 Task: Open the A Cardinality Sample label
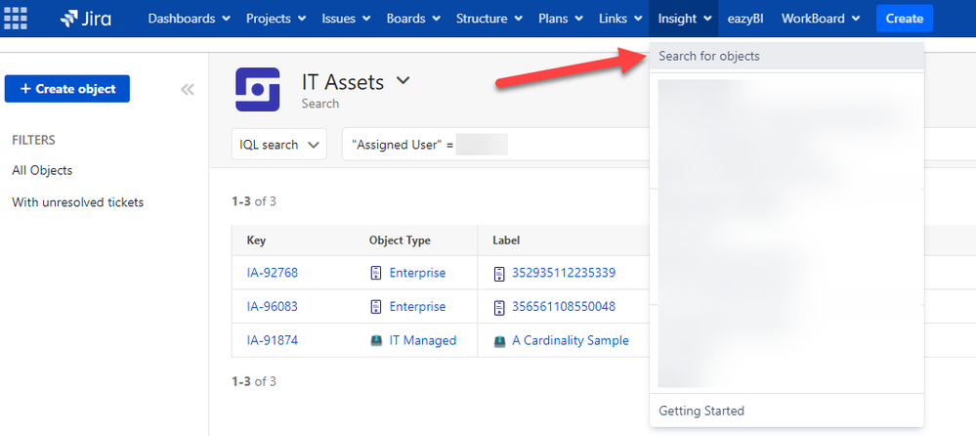pyautogui.click(x=571, y=341)
